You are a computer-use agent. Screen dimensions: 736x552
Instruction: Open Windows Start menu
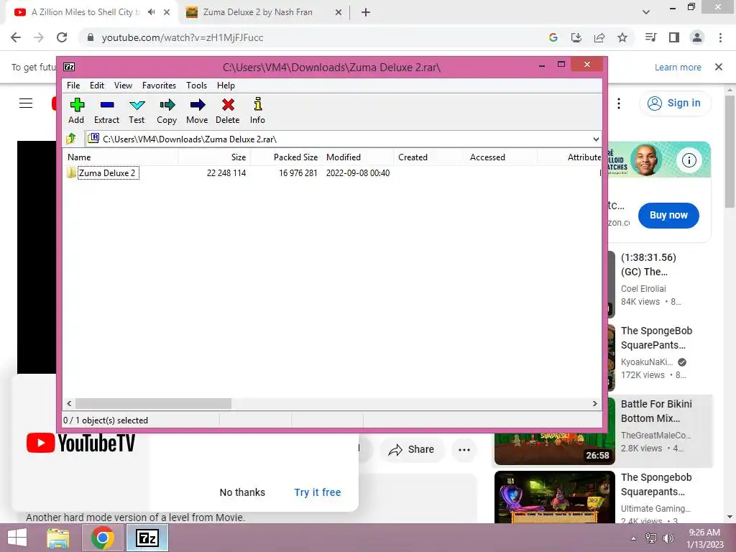coord(17,538)
